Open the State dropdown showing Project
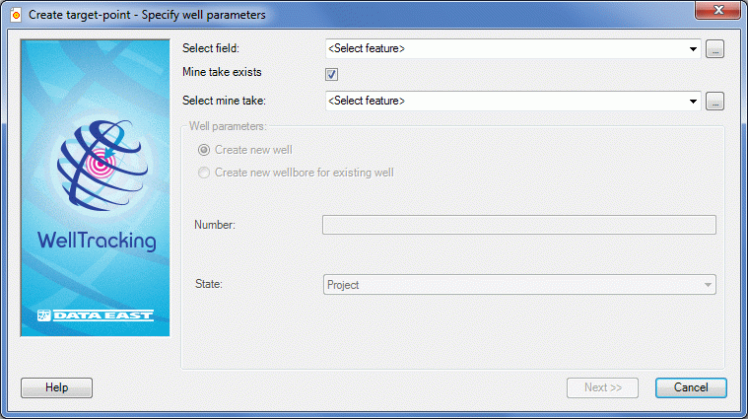The height and width of the screenshot is (419, 748). pos(519,284)
